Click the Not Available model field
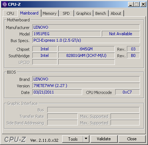148x145 pixels. (x=121, y=34)
